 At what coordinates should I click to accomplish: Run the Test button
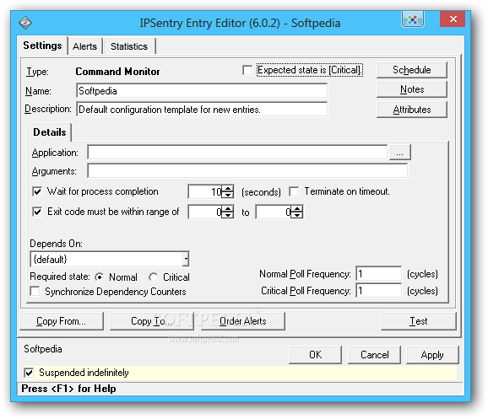(x=419, y=321)
